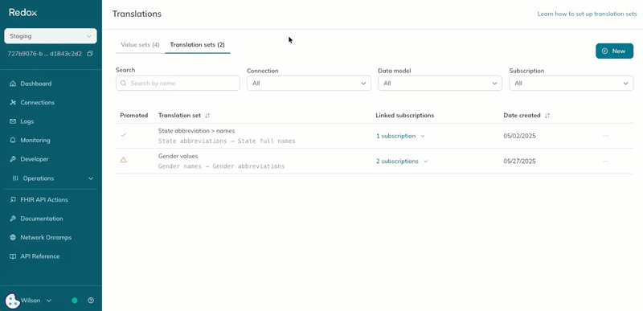Open the Wilson user menu chevron
The width and height of the screenshot is (643, 311).
[x=49, y=301]
